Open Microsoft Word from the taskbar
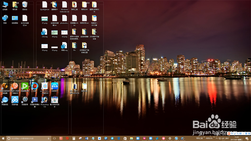Screen dimensions: 251x141 pos(87,138)
